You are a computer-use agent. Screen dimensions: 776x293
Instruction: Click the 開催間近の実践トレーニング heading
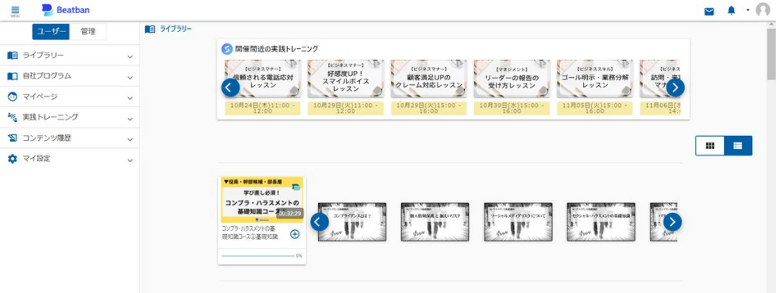tap(277, 49)
